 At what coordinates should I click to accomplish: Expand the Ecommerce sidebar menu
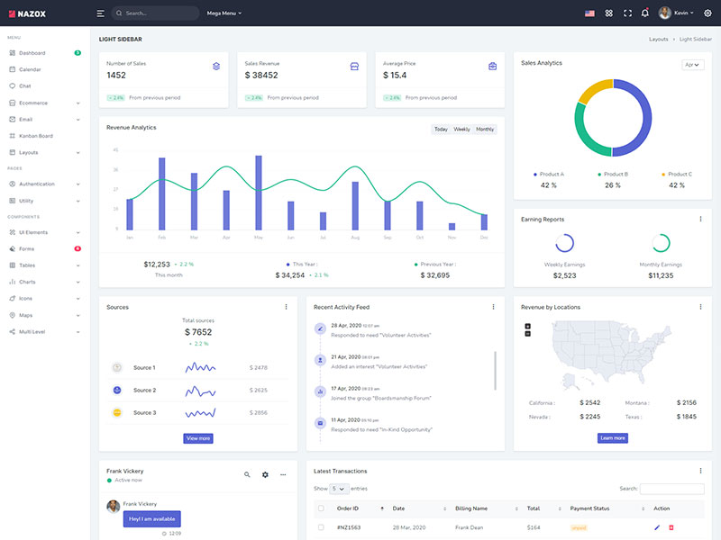tap(43, 103)
